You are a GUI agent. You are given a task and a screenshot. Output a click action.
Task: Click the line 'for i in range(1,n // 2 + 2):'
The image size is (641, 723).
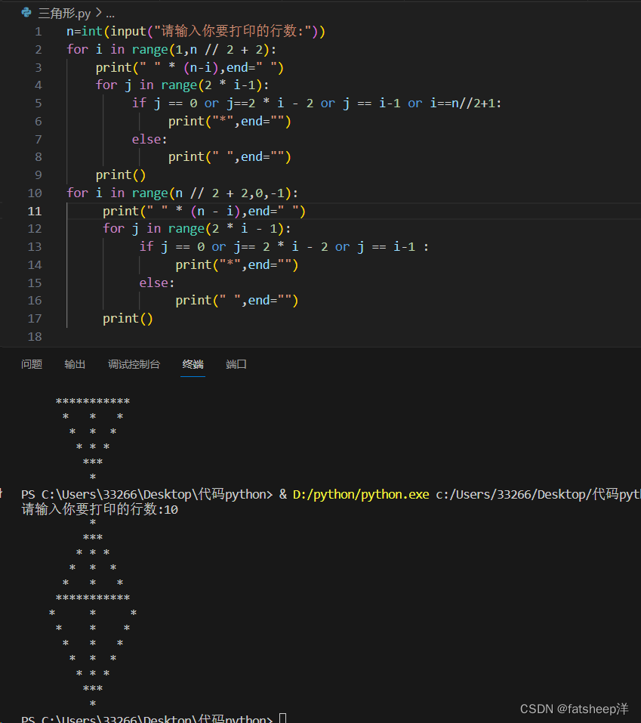pyautogui.click(x=171, y=49)
